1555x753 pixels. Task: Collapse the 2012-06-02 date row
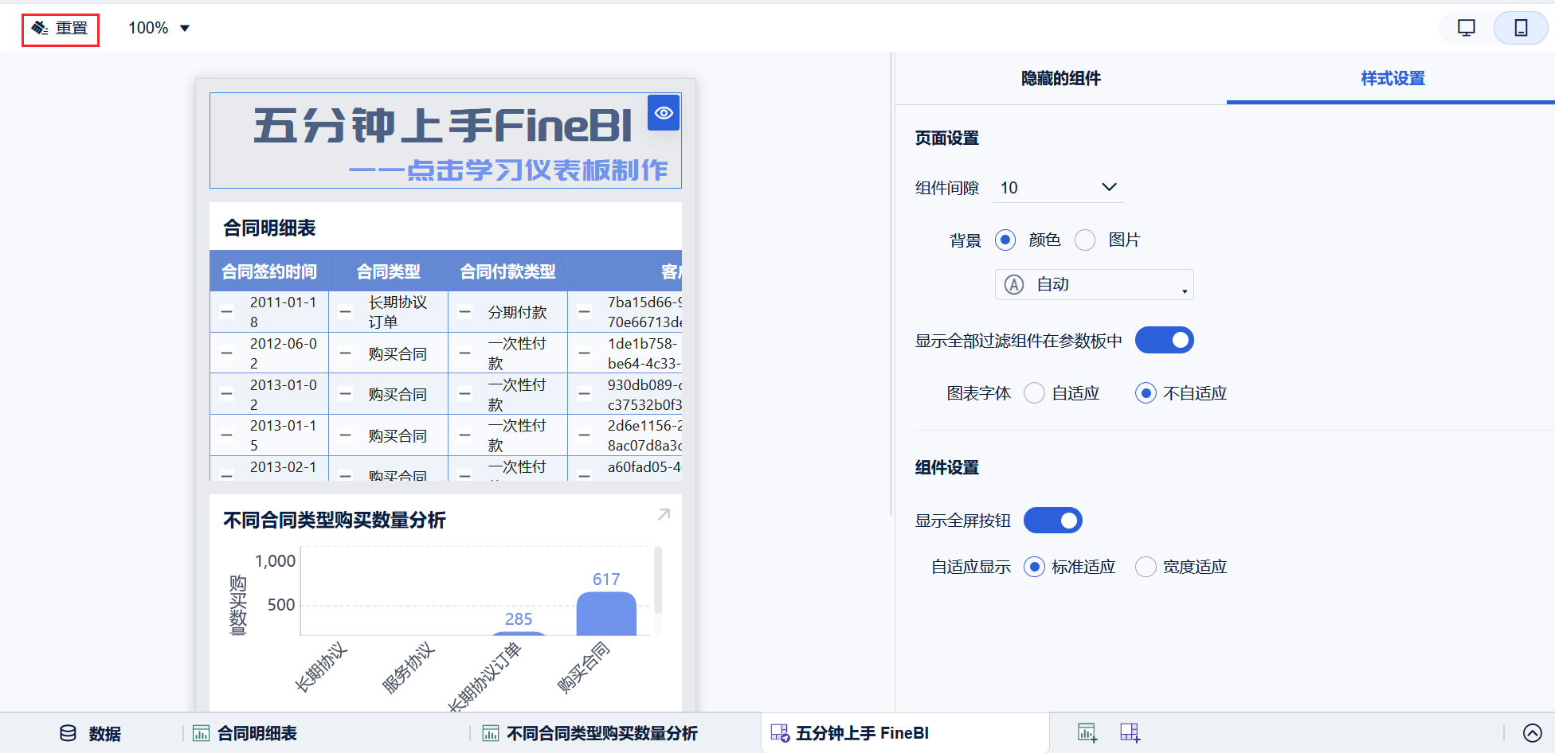[227, 353]
